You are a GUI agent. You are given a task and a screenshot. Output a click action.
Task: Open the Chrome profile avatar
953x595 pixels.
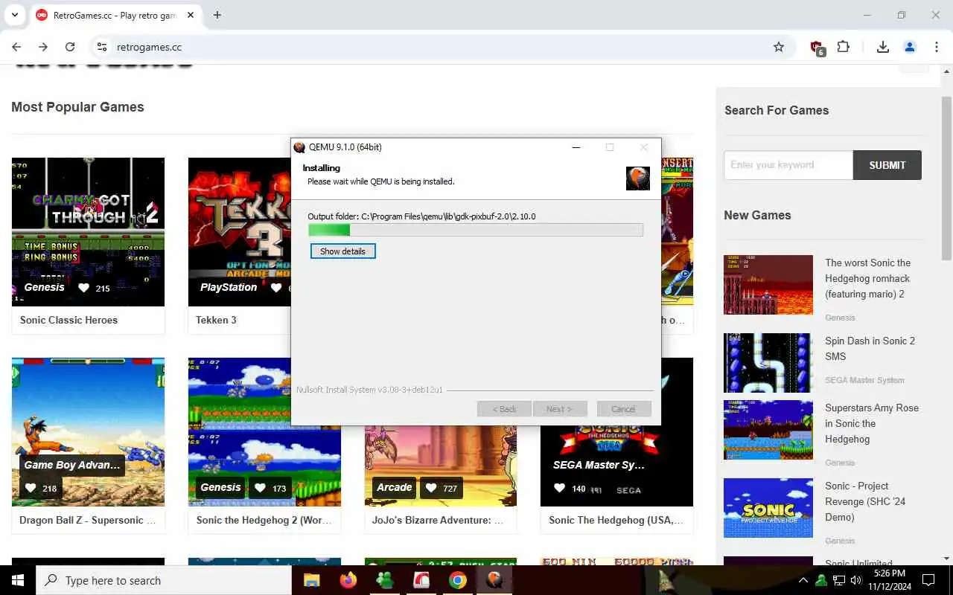pos(910,47)
